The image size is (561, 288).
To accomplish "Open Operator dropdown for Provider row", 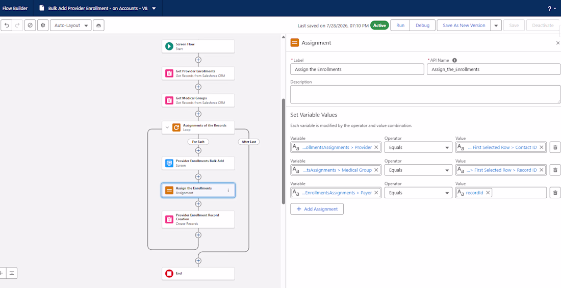I will tap(418, 147).
